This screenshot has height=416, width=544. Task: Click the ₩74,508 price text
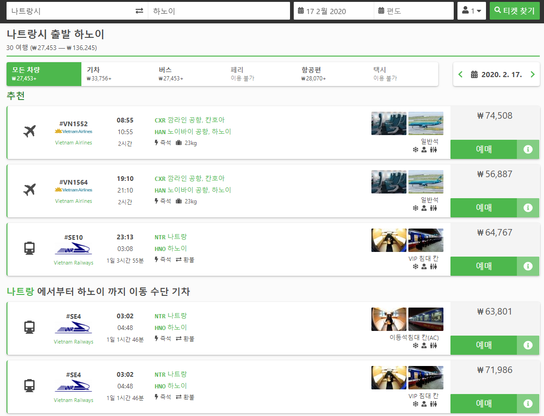click(495, 116)
